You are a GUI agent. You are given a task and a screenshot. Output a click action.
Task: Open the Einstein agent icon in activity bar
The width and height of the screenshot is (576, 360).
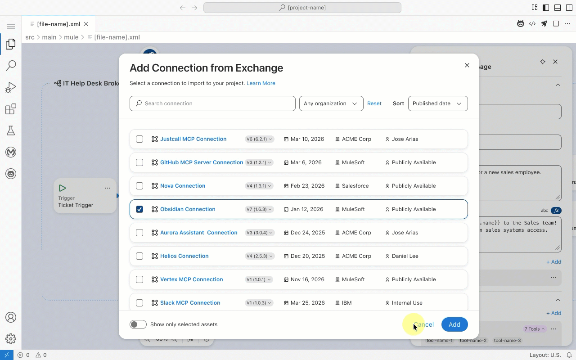(11, 174)
